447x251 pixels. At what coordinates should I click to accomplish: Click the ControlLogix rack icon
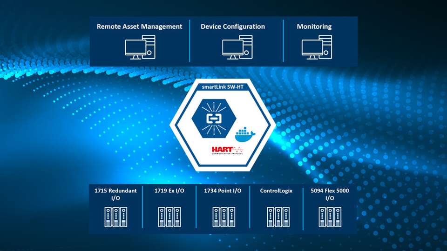click(x=278, y=217)
